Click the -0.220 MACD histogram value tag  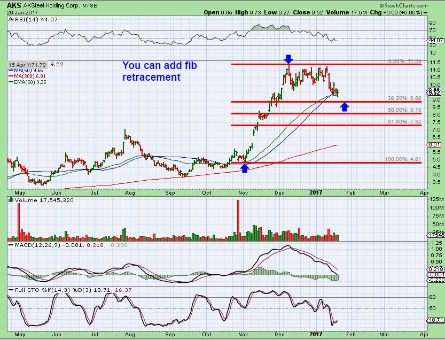click(436, 280)
